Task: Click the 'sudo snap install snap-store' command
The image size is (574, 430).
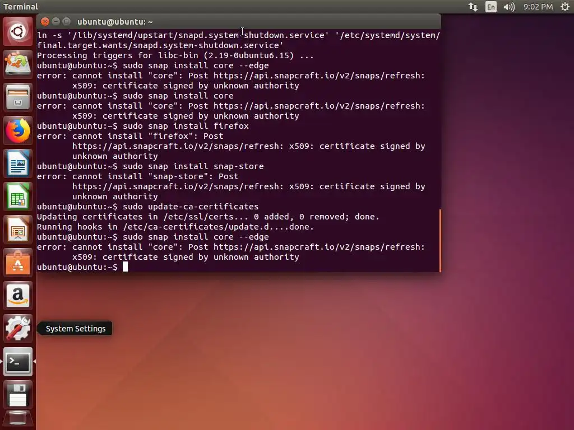Action: coord(193,166)
